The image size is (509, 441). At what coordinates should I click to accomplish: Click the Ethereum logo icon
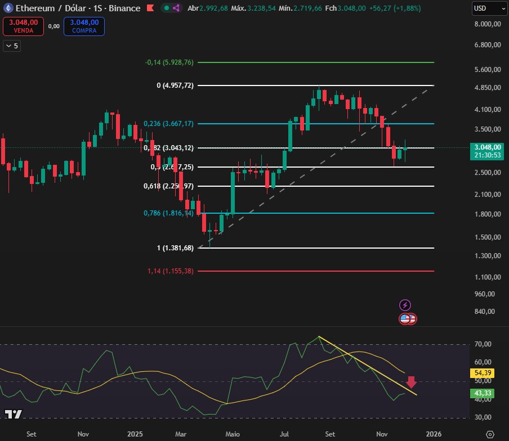(8, 8)
